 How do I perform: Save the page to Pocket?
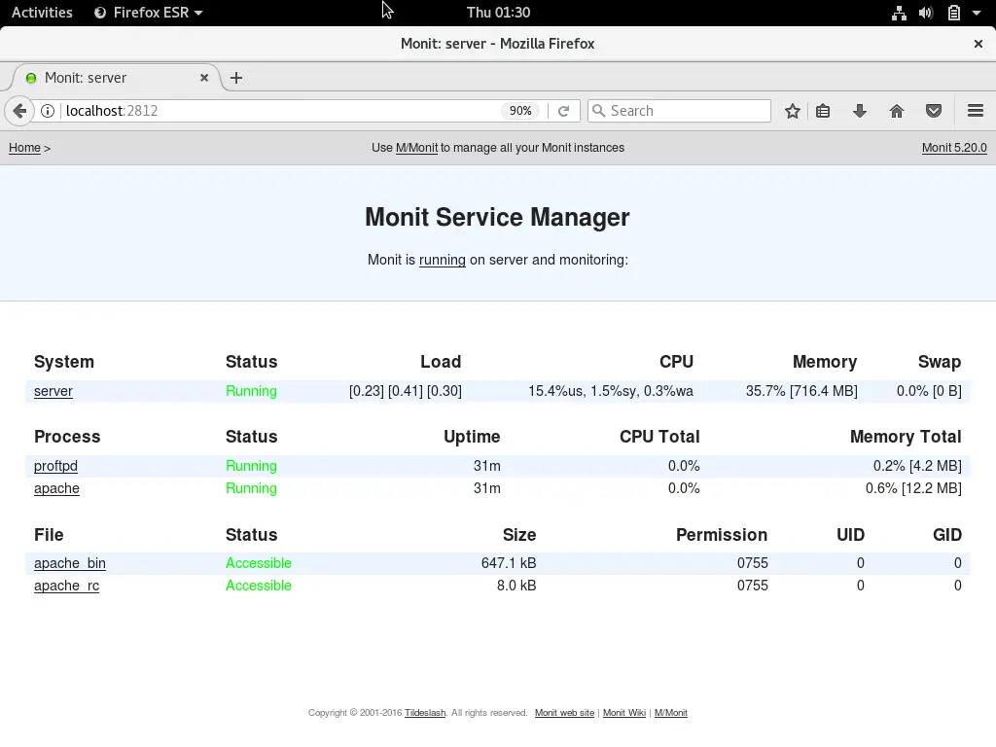(934, 110)
